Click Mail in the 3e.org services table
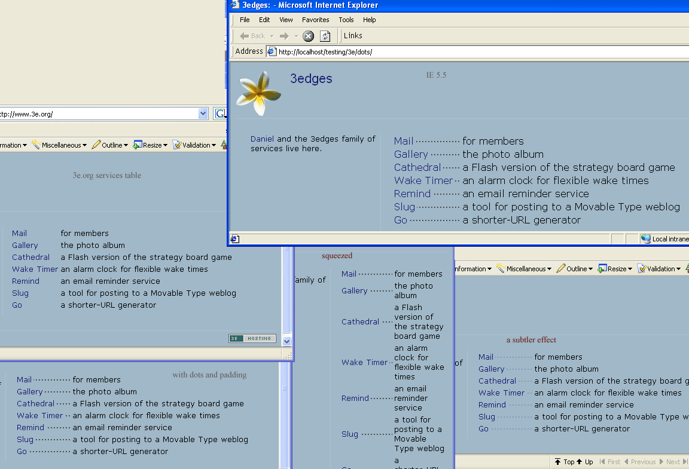Screen dimensions: 689x469 click(x=19, y=233)
